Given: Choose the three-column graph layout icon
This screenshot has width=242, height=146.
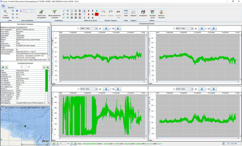Looking at the screenshot, I should coord(80,11).
